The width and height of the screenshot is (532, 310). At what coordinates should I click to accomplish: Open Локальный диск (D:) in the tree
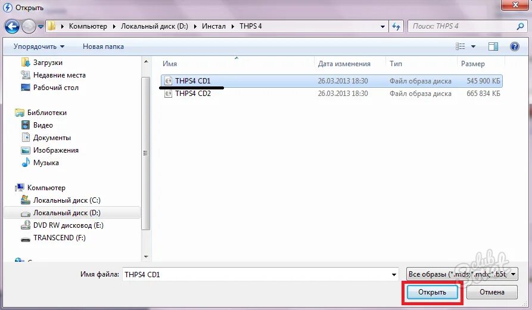(67, 213)
